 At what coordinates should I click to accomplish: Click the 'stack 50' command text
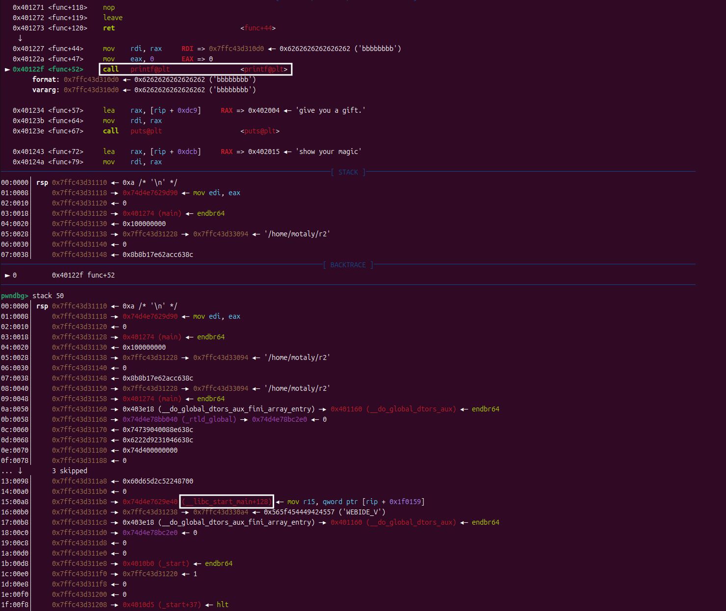(x=48, y=296)
